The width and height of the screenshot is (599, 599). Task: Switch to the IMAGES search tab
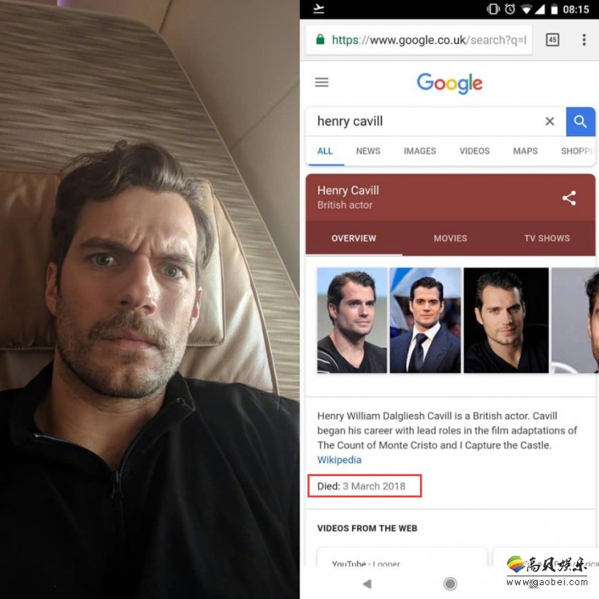[x=419, y=151]
